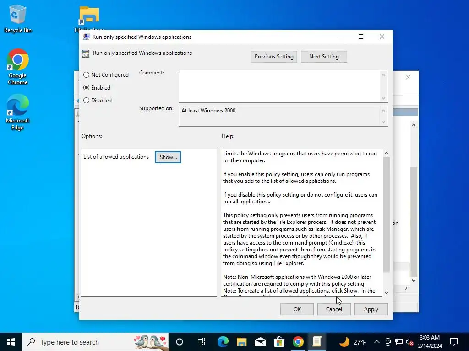This screenshot has height=351, width=469.
Task: Select the Disabled radio option
Action: (98, 101)
